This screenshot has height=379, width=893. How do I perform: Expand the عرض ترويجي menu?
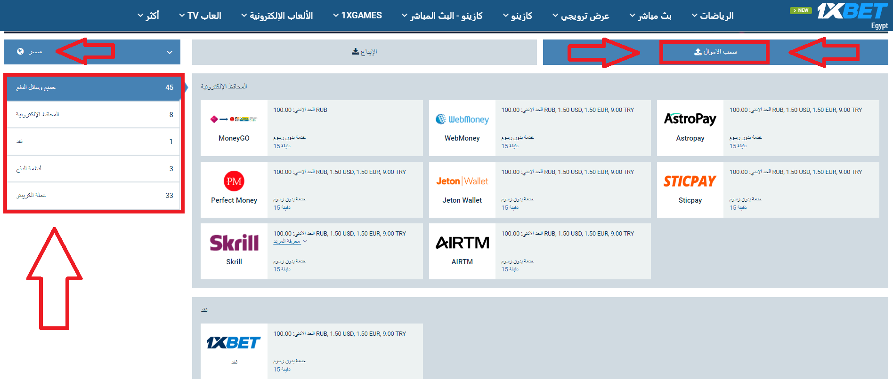pos(581,16)
